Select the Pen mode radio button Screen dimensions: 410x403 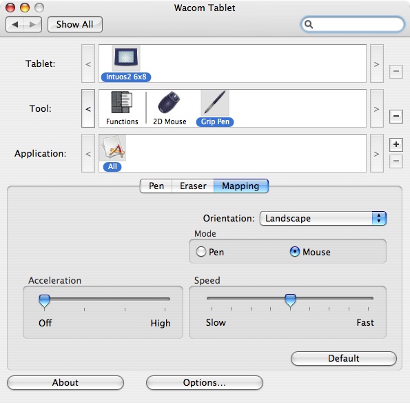tap(201, 252)
